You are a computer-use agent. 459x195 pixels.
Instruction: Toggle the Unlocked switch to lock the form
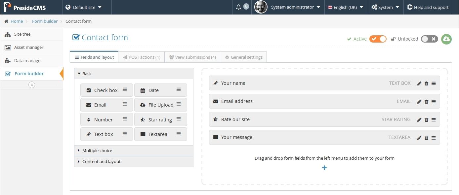pyautogui.click(x=429, y=39)
